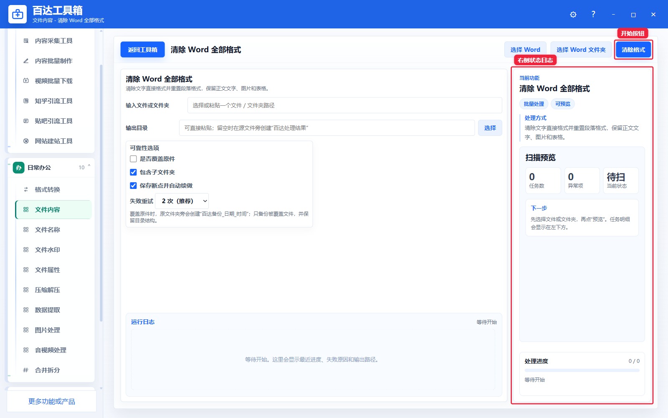Click the 内容采集工具 sidebar icon
Screen dimensions: 668x418
(26, 41)
